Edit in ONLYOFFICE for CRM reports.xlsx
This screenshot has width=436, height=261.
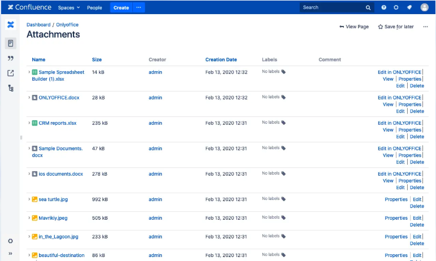pos(400,123)
